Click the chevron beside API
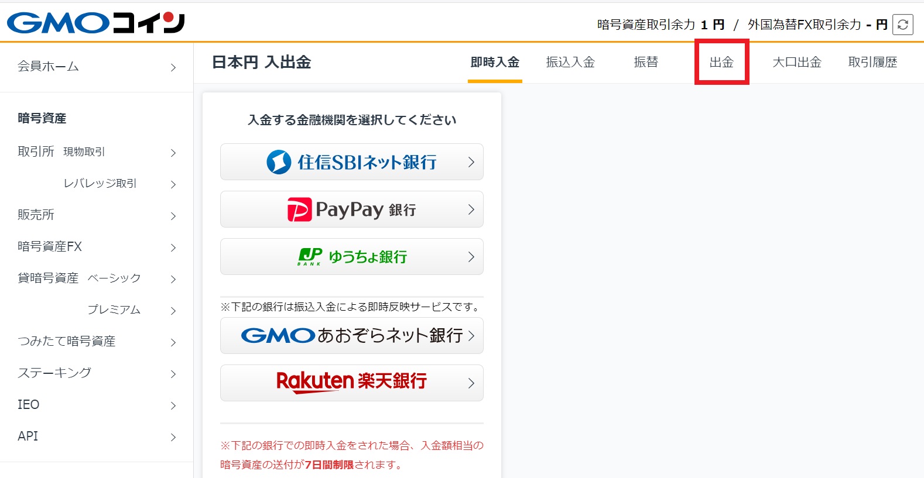The height and width of the screenshot is (478, 924). (173, 437)
